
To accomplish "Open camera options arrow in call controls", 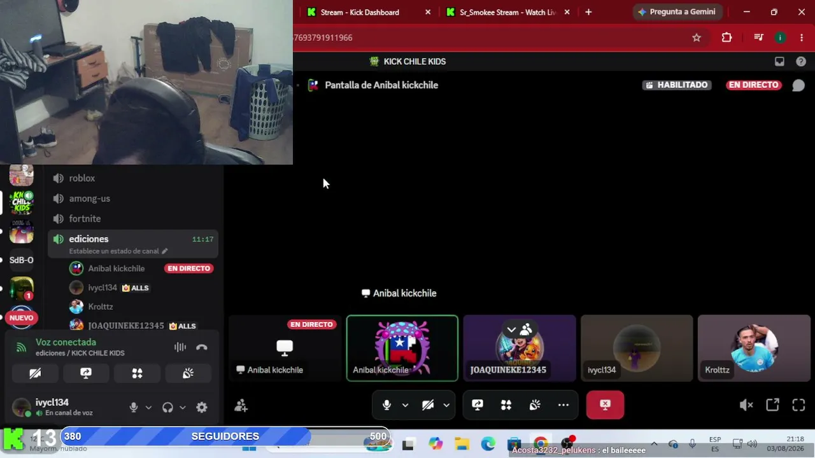I will (446, 405).
